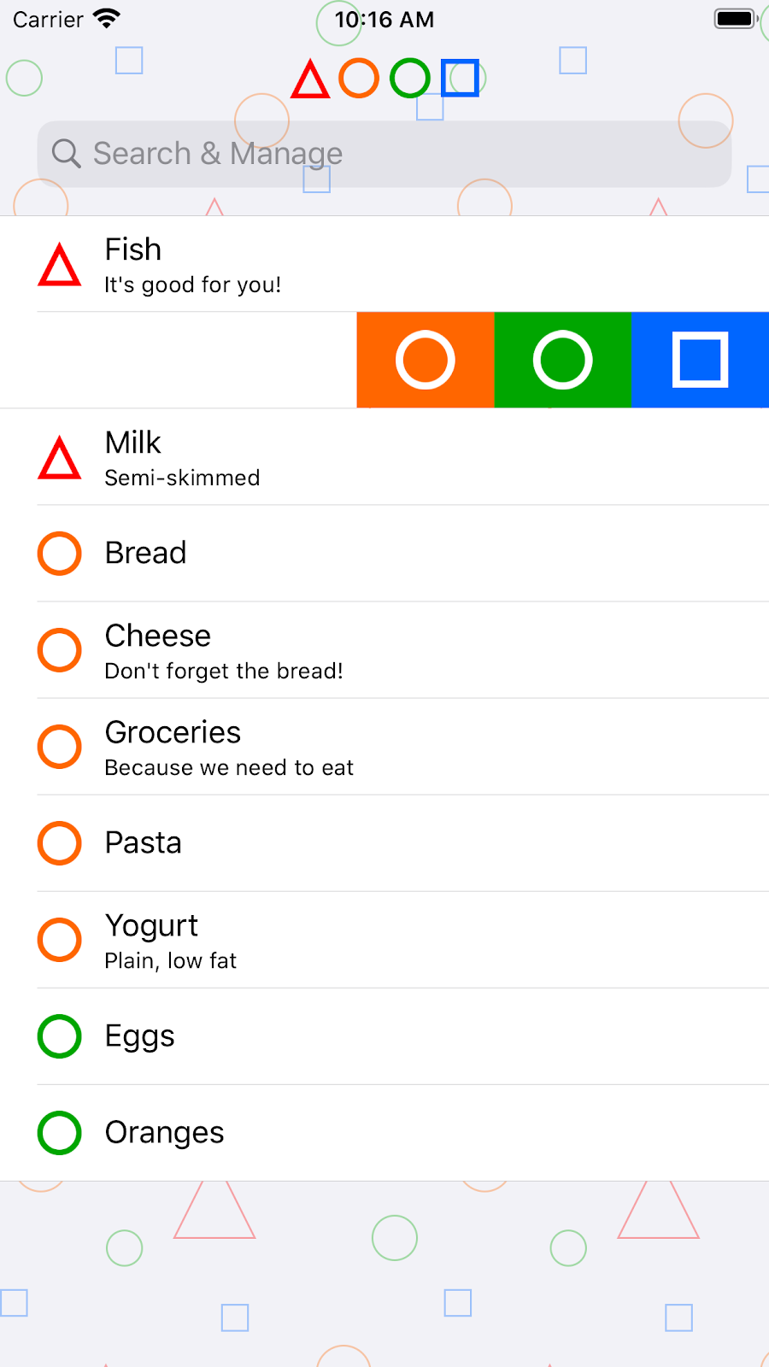Tap the orange circle beside Yogurt
The image size is (769, 1367).
tap(60, 940)
